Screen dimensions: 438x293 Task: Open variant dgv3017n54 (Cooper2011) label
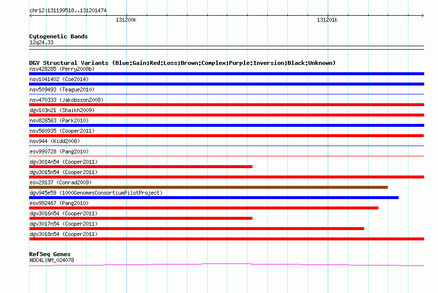pyautogui.click(x=63, y=224)
